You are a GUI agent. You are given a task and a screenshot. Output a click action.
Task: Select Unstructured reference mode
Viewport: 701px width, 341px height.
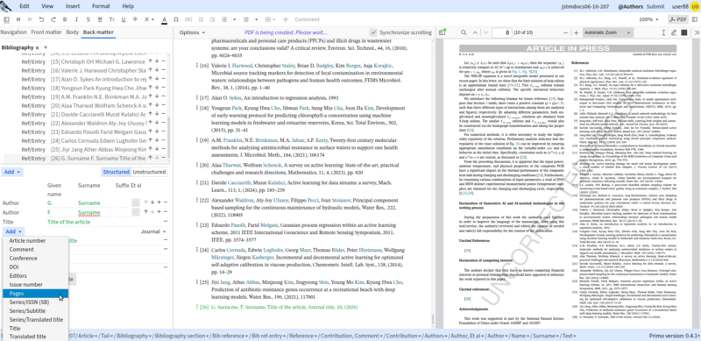pos(149,172)
